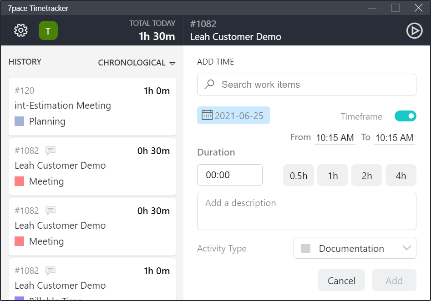Click the Add a description box
Viewport: 431px width, 301px height.
pos(306,211)
